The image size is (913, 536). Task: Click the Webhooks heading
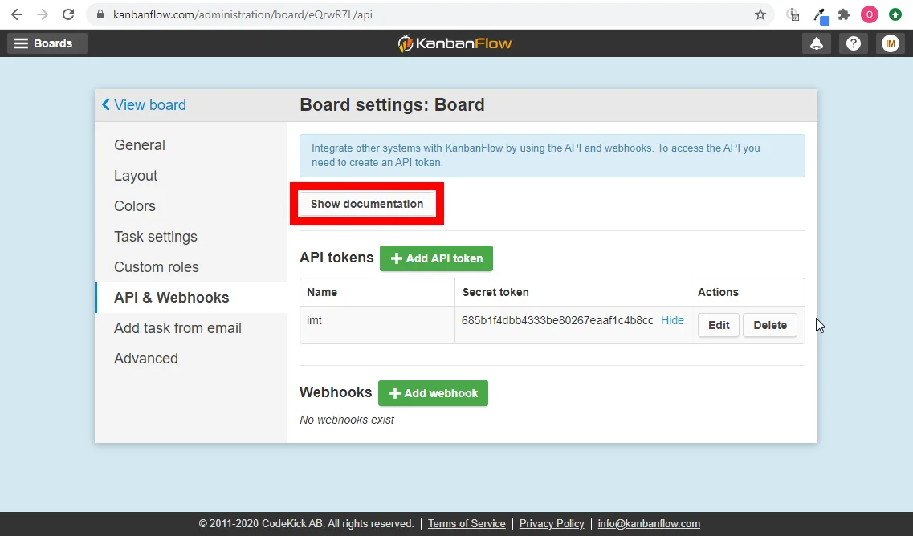pyautogui.click(x=336, y=392)
